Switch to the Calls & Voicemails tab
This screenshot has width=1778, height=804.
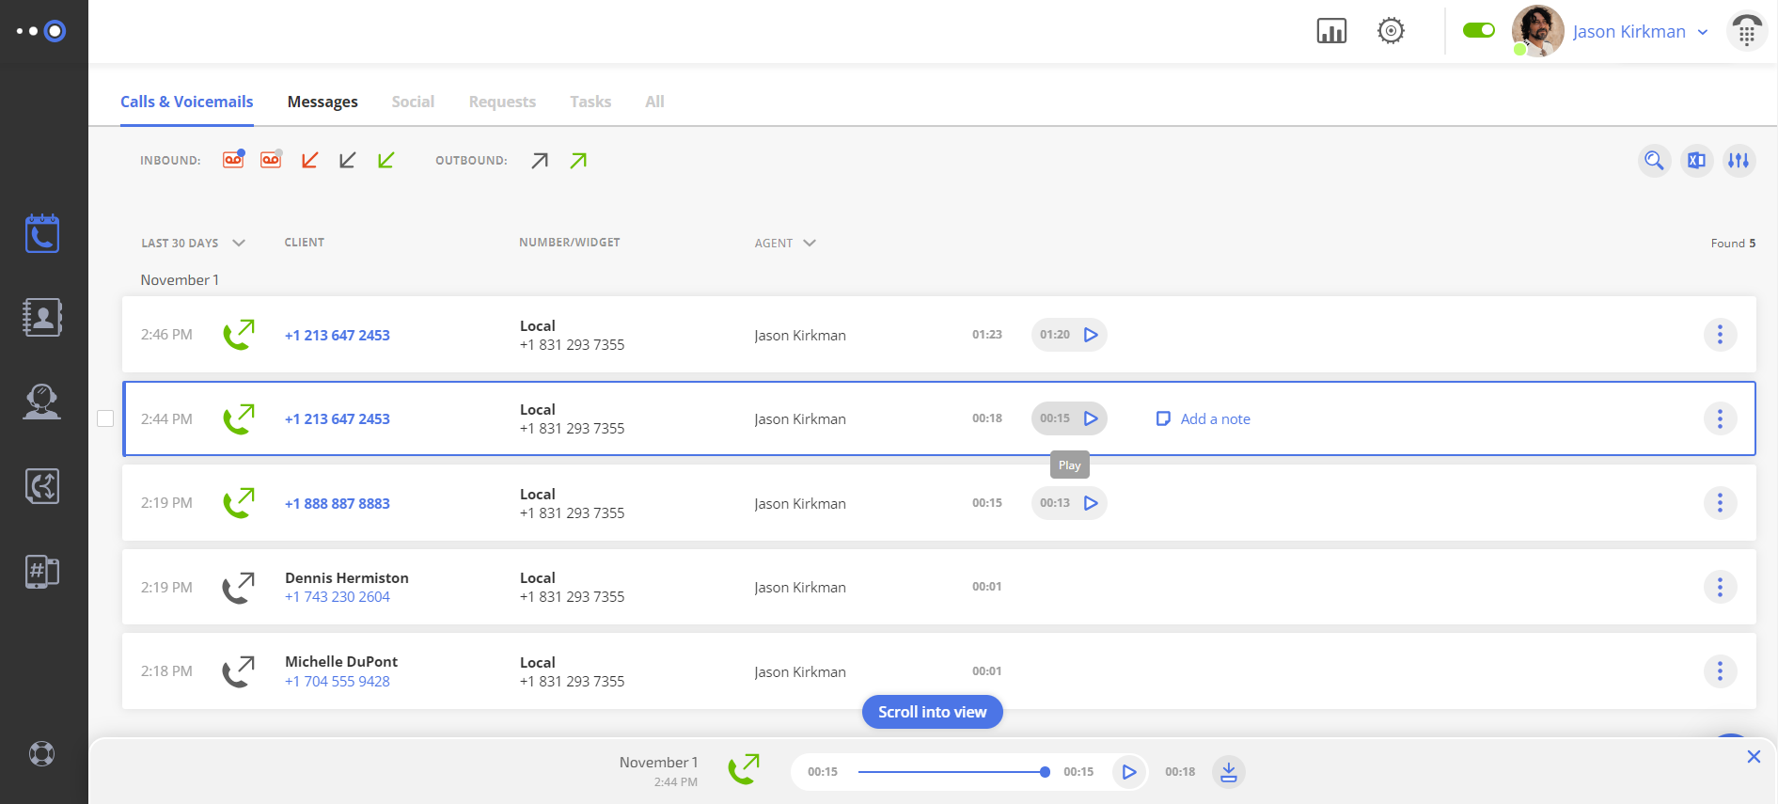click(x=187, y=102)
